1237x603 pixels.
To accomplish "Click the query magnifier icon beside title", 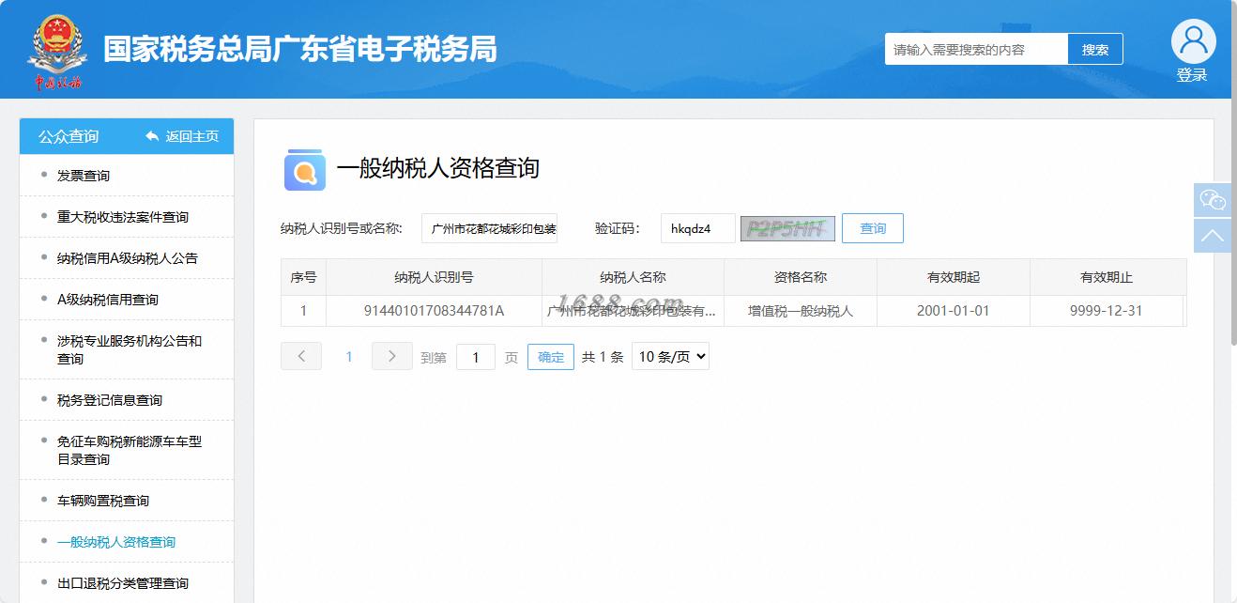I will (x=305, y=170).
